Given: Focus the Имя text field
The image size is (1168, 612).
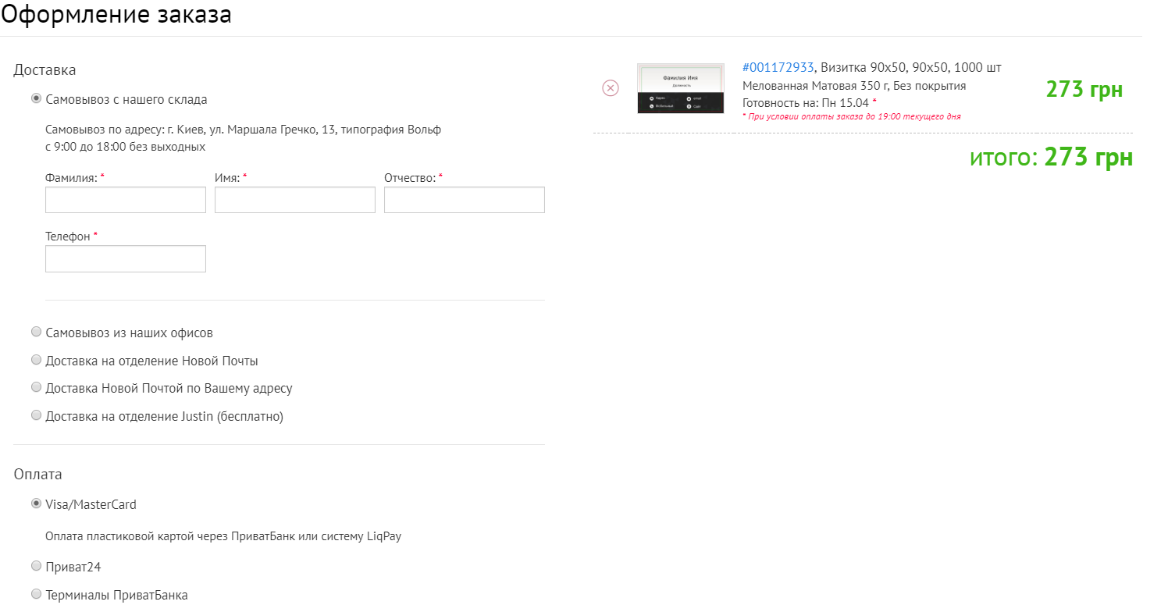Looking at the screenshot, I should coord(295,200).
